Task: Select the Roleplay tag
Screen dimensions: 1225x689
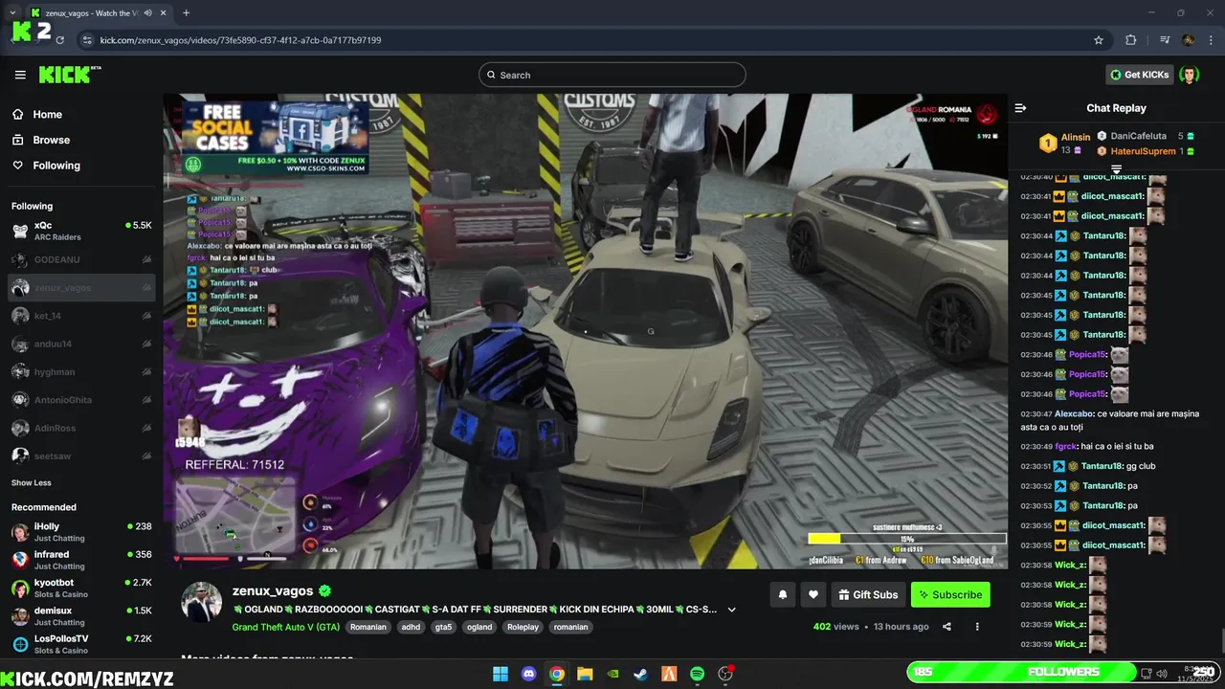Action: click(x=523, y=627)
